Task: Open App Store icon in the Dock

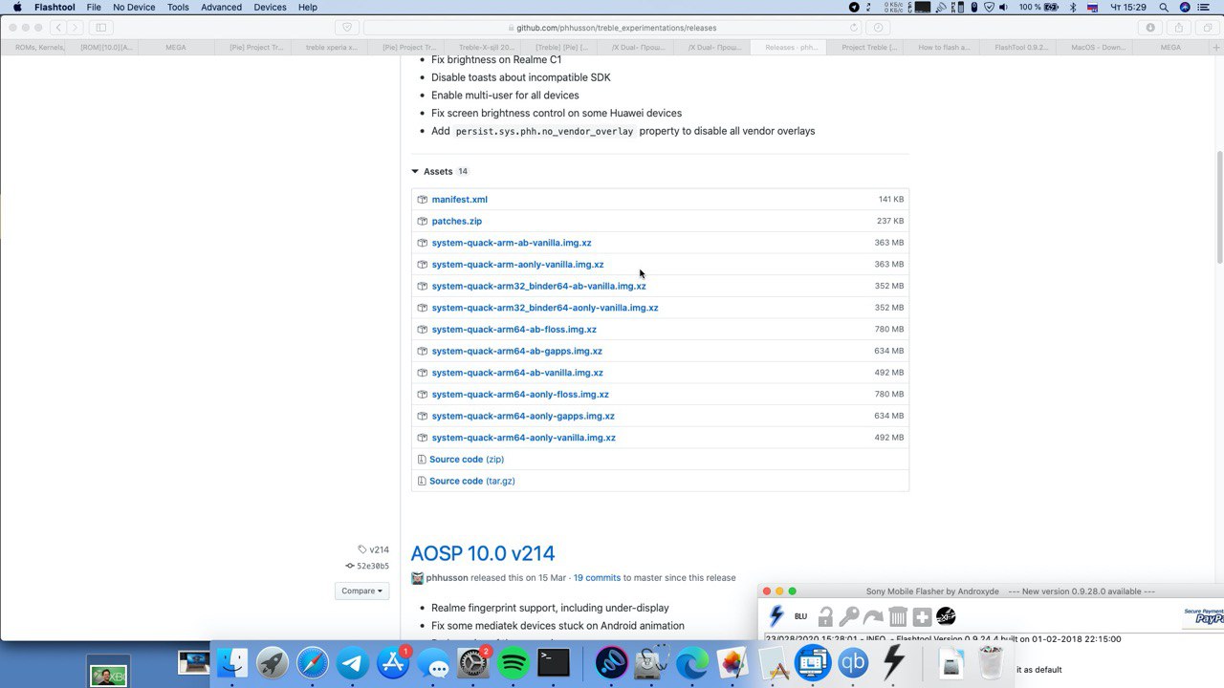Action: [393, 662]
